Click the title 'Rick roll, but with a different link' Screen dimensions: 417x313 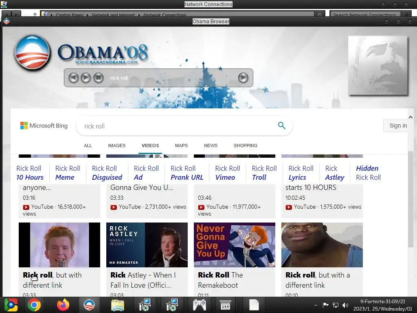point(318,280)
